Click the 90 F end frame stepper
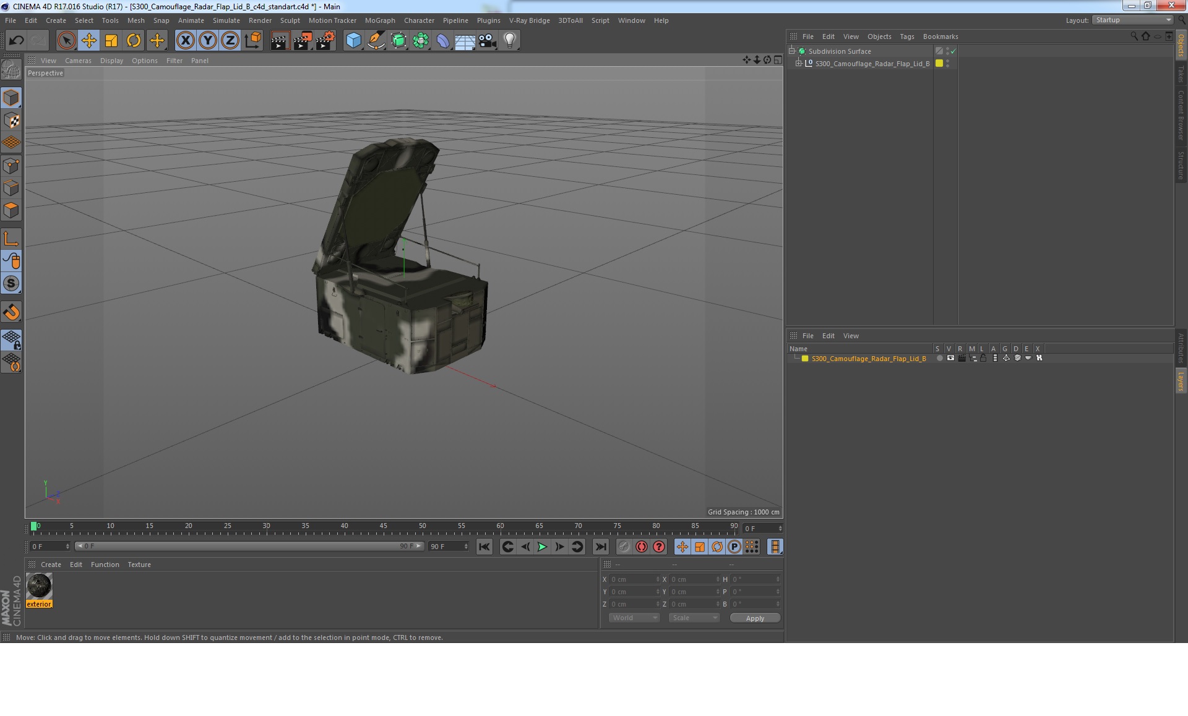The height and width of the screenshot is (716, 1188). 466,547
